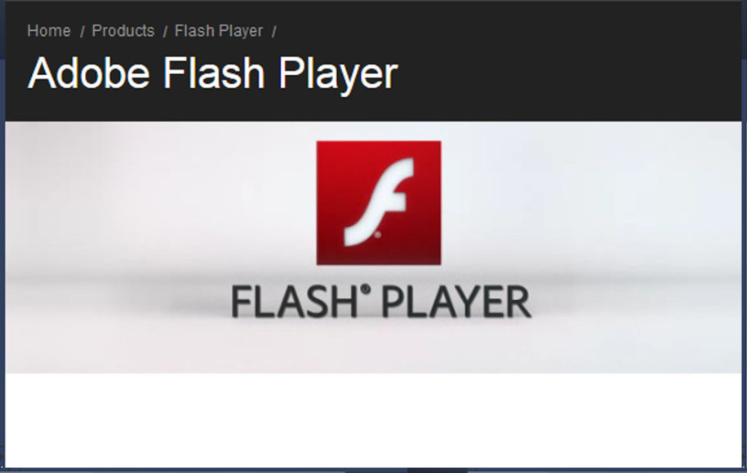Select the Adobe Flash Player page heading

(212, 73)
